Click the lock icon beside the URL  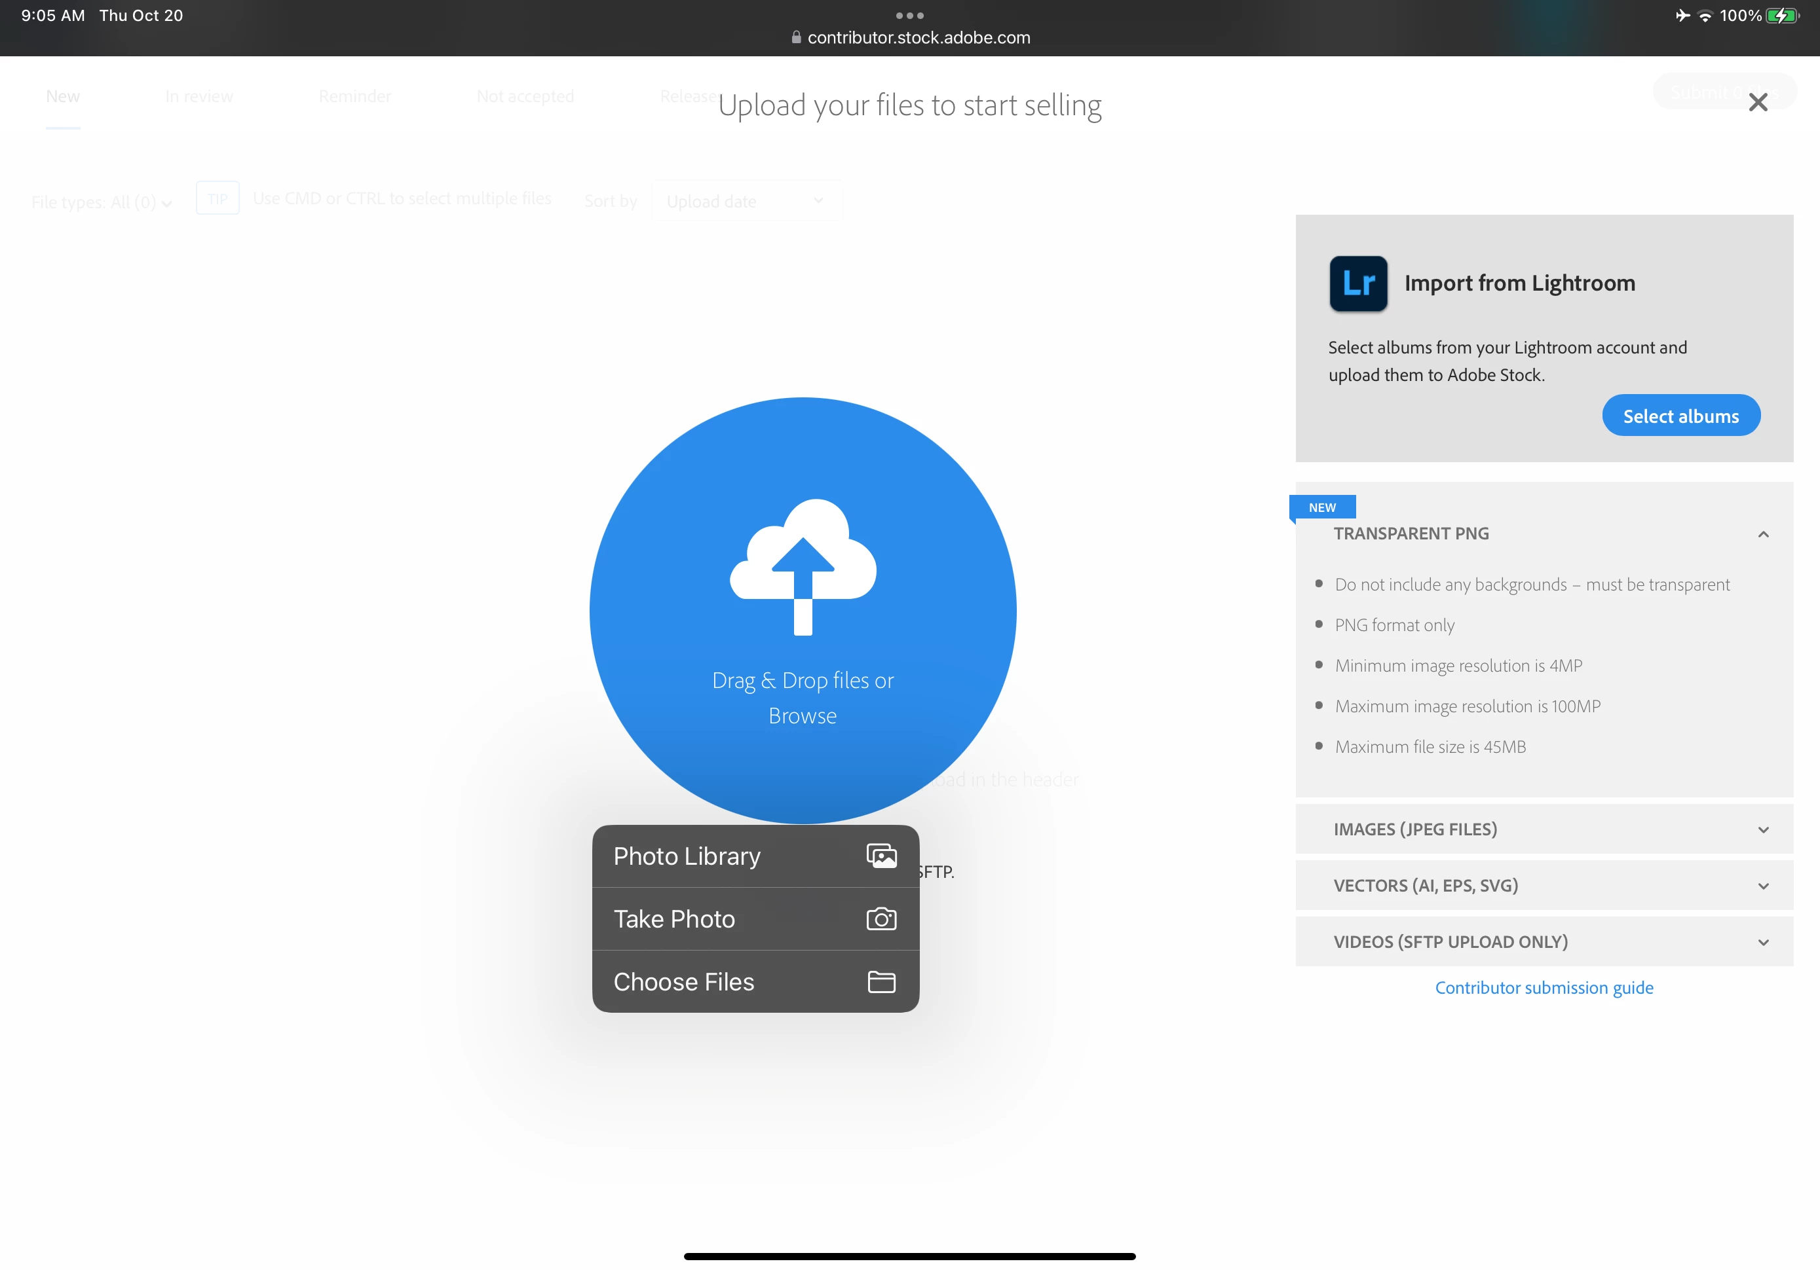(x=796, y=37)
